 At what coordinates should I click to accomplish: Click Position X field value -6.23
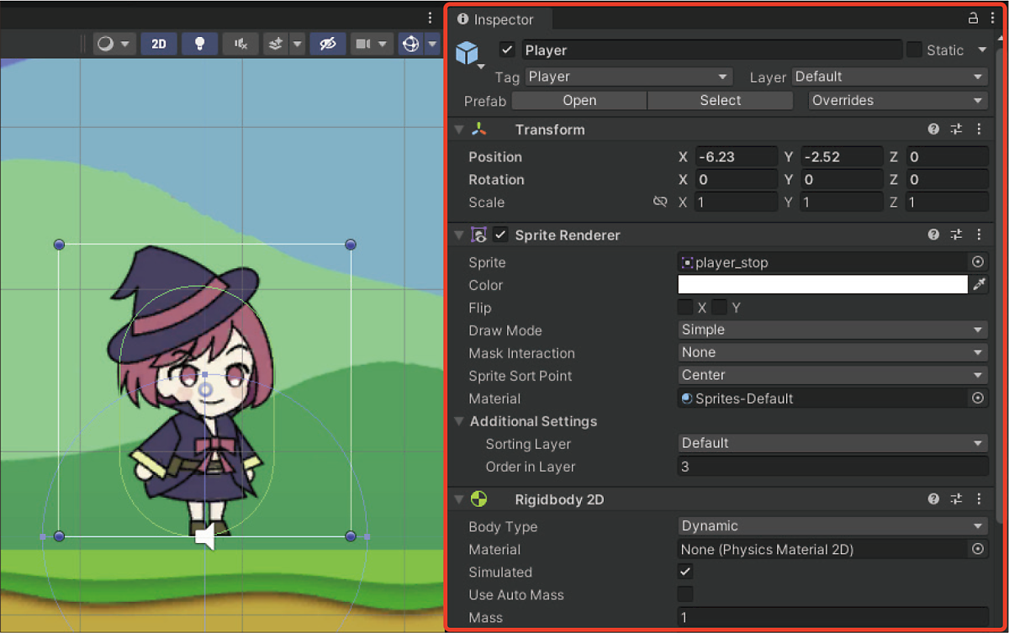(x=736, y=157)
